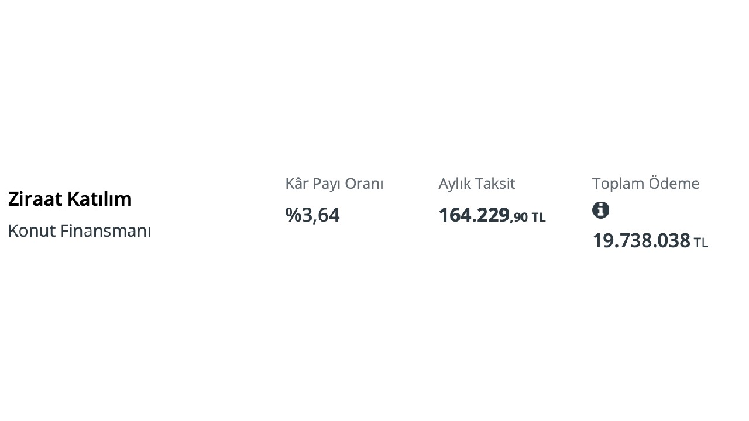Select the %3,64 profit rate value

tap(312, 215)
